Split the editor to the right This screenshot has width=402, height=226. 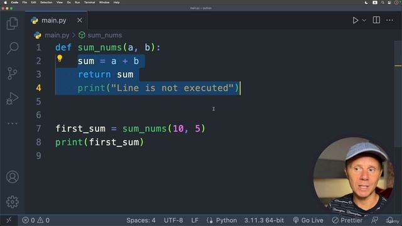tap(376, 20)
